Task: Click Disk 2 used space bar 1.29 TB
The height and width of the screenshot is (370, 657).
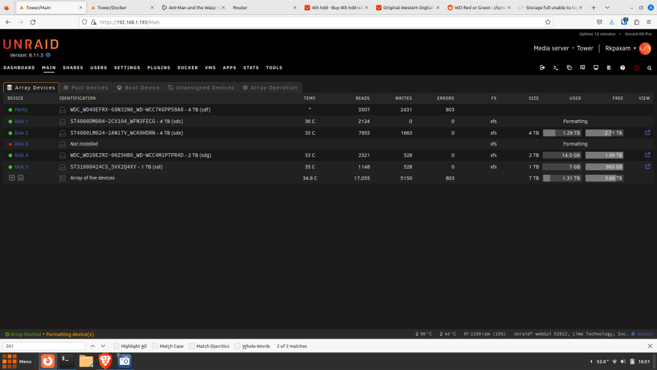Action: 562,133
